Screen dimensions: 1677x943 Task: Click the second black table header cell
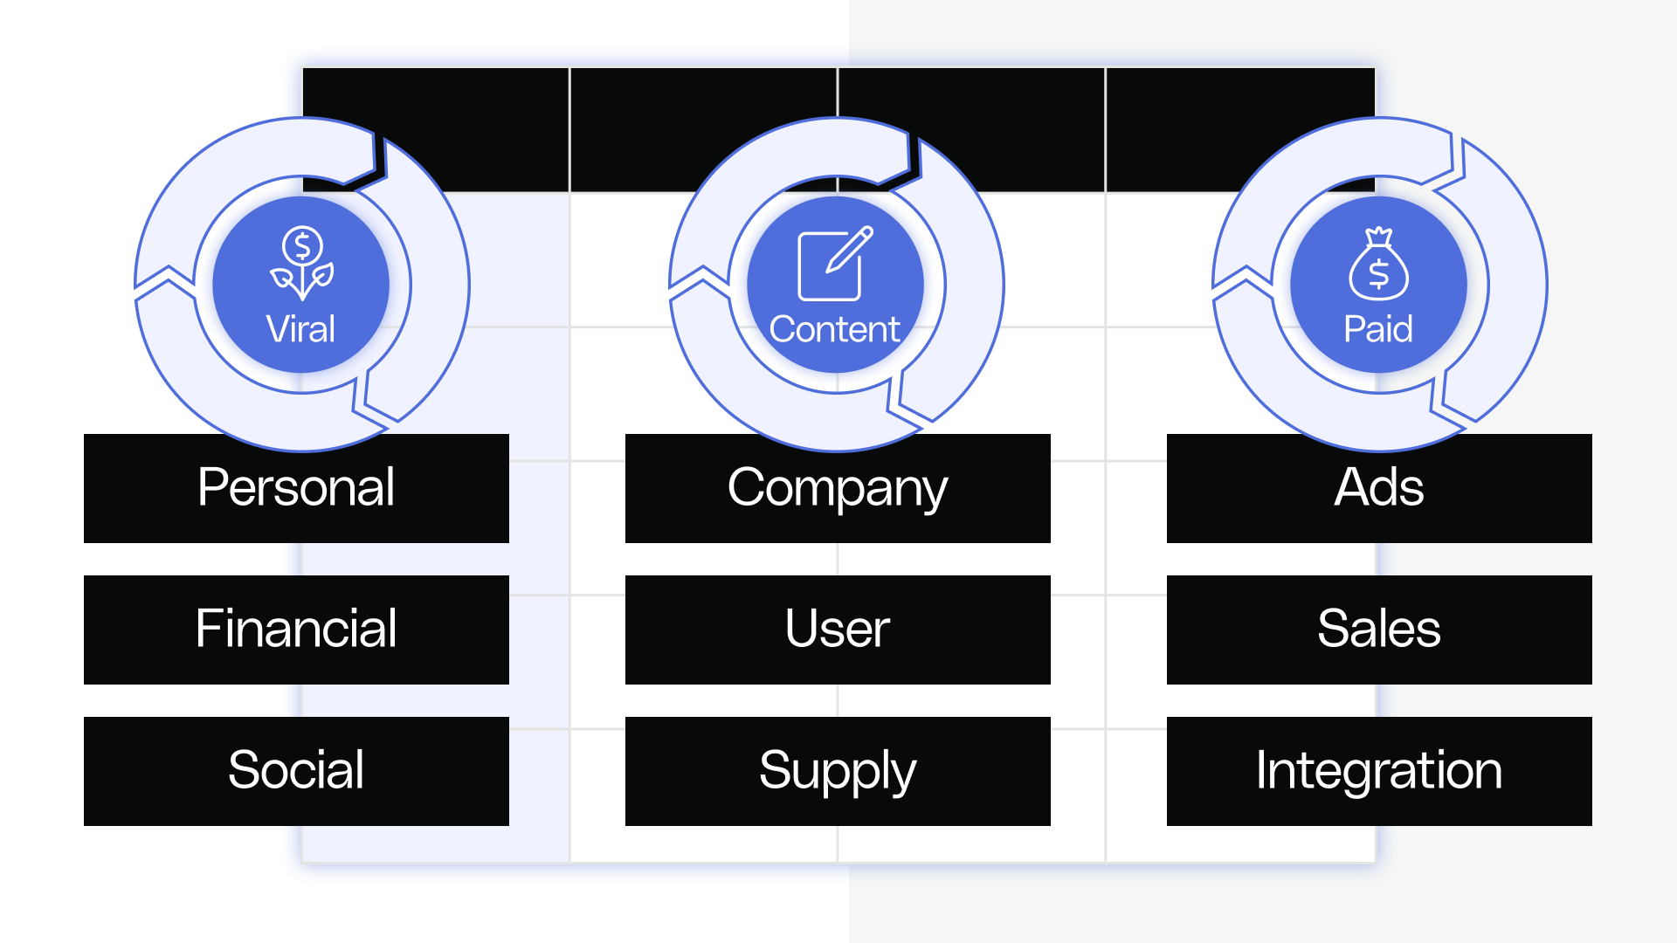(x=703, y=96)
